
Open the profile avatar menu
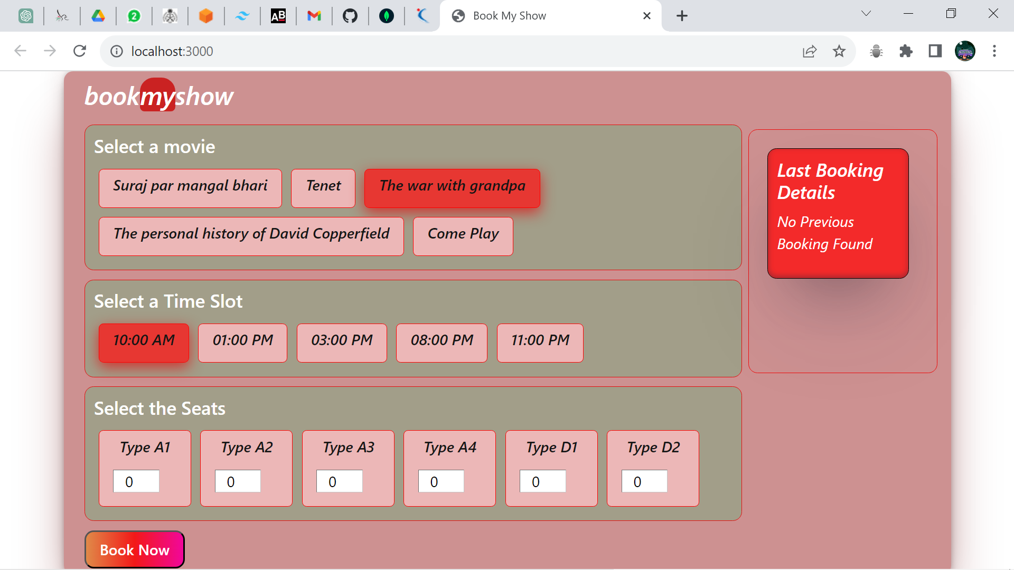click(x=965, y=51)
